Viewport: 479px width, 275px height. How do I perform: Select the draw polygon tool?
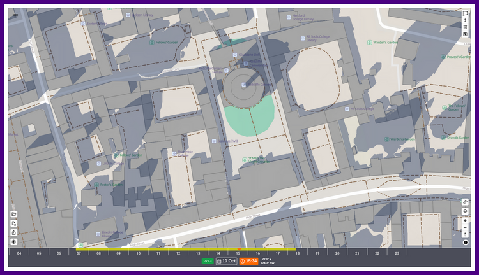coord(465,13)
